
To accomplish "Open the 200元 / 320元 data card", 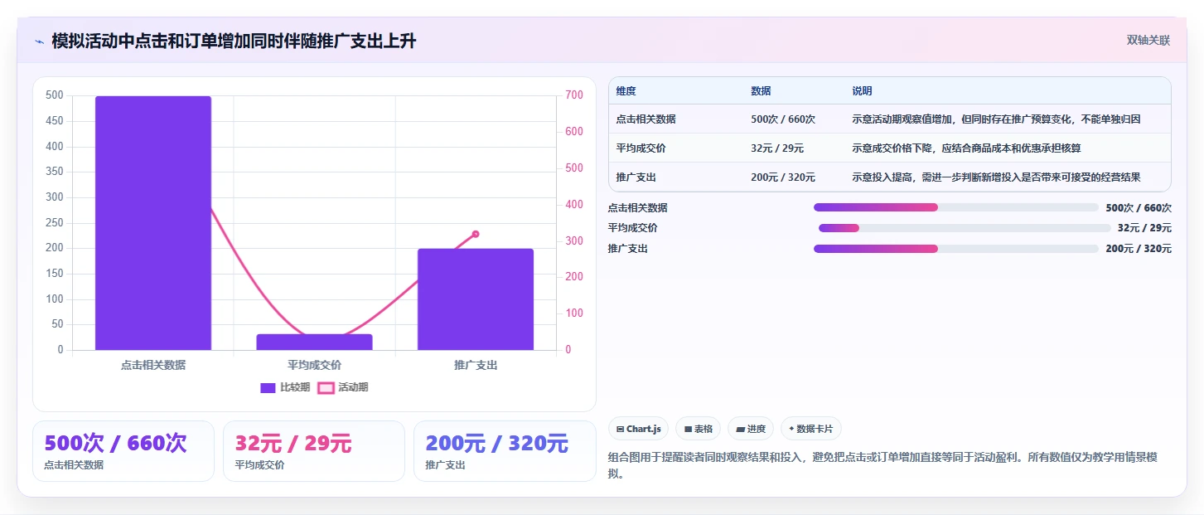I will click(x=505, y=451).
